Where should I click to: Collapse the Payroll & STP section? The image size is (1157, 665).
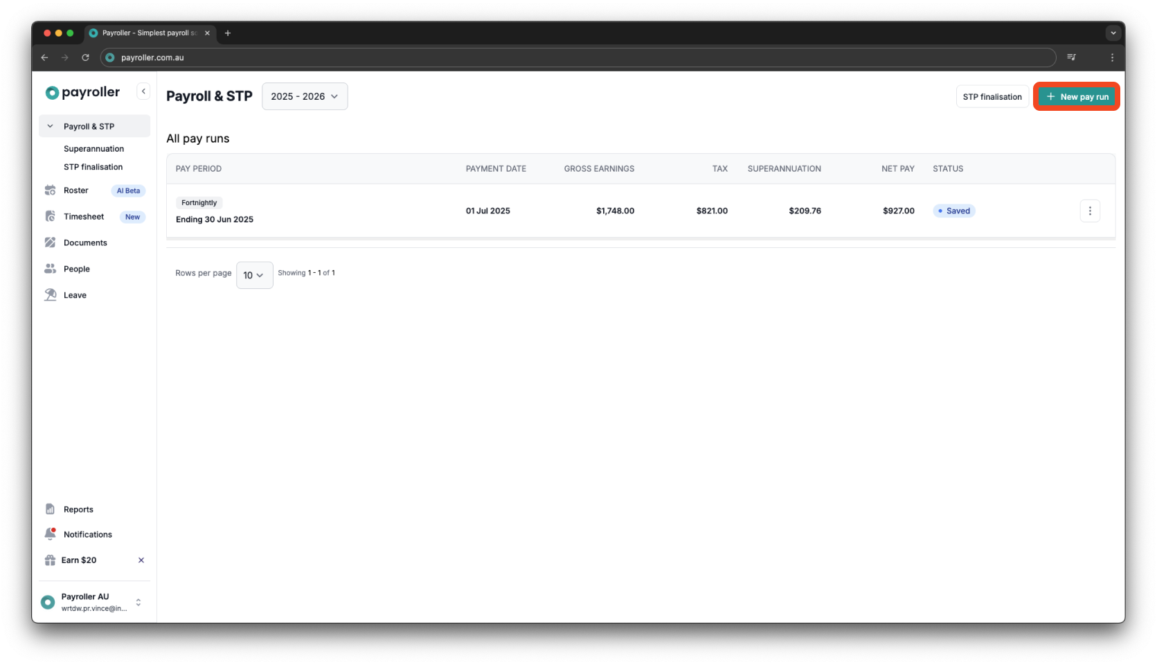tap(49, 126)
